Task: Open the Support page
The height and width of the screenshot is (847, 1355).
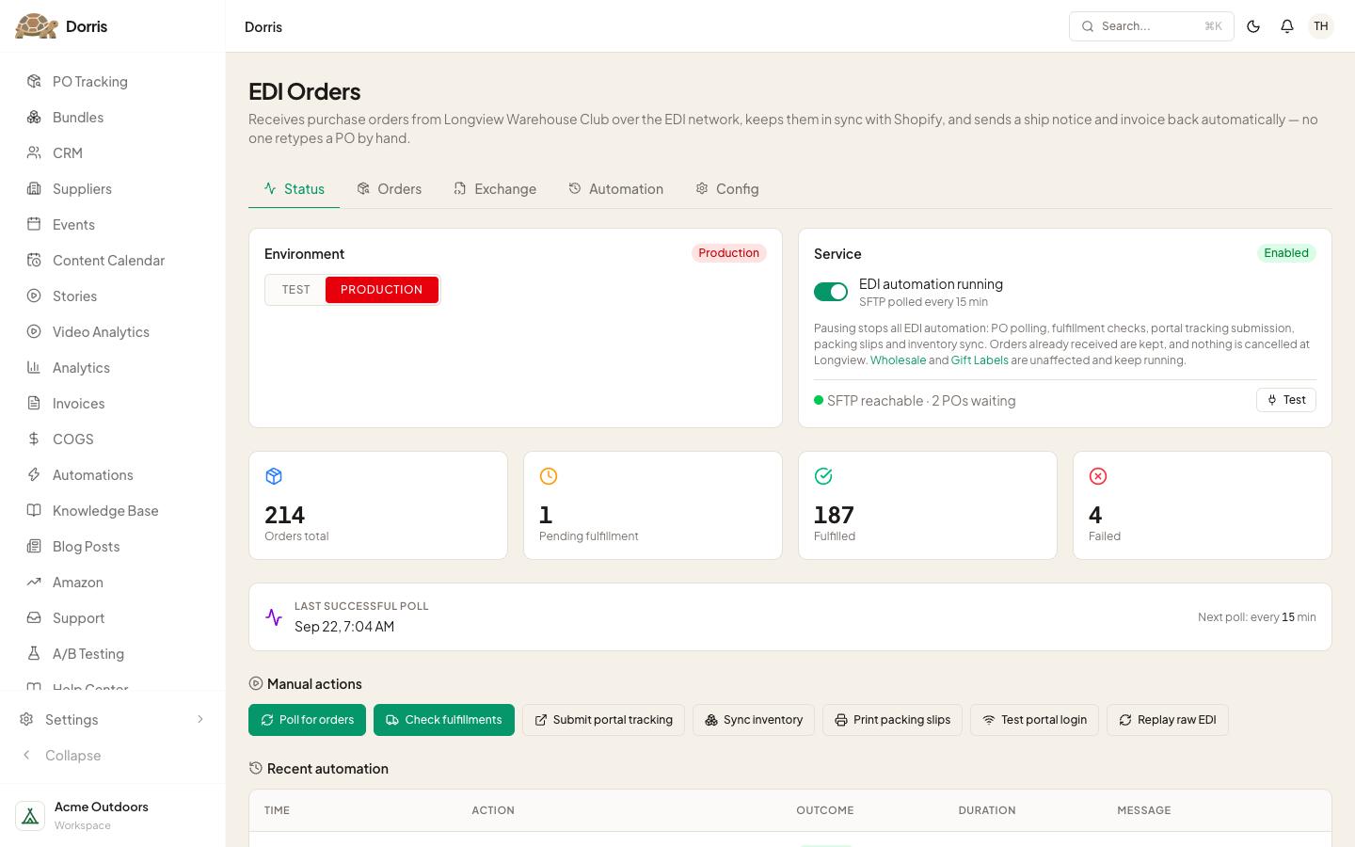Action: coord(113,618)
